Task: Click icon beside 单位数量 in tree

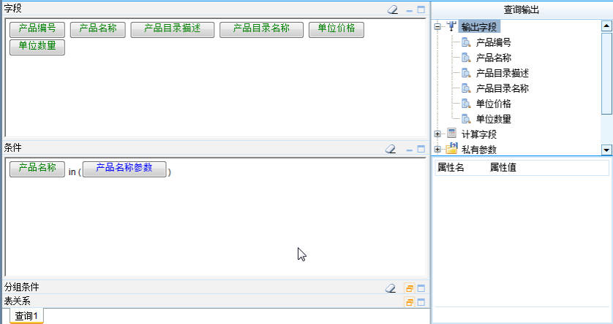Action: tap(466, 118)
